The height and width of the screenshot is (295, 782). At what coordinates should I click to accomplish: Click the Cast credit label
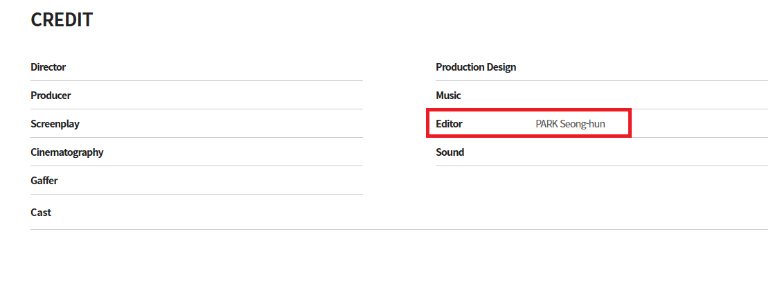click(41, 213)
